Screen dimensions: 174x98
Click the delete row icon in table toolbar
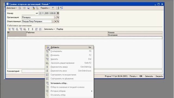[21, 29]
